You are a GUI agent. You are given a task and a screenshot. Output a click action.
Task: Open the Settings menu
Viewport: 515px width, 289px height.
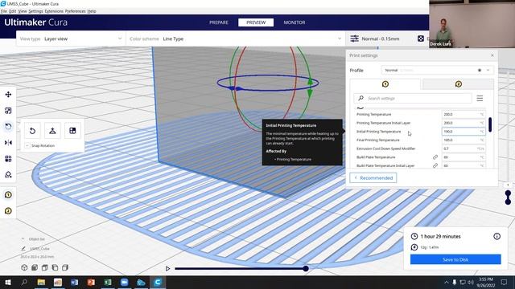[x=35, y=11]
